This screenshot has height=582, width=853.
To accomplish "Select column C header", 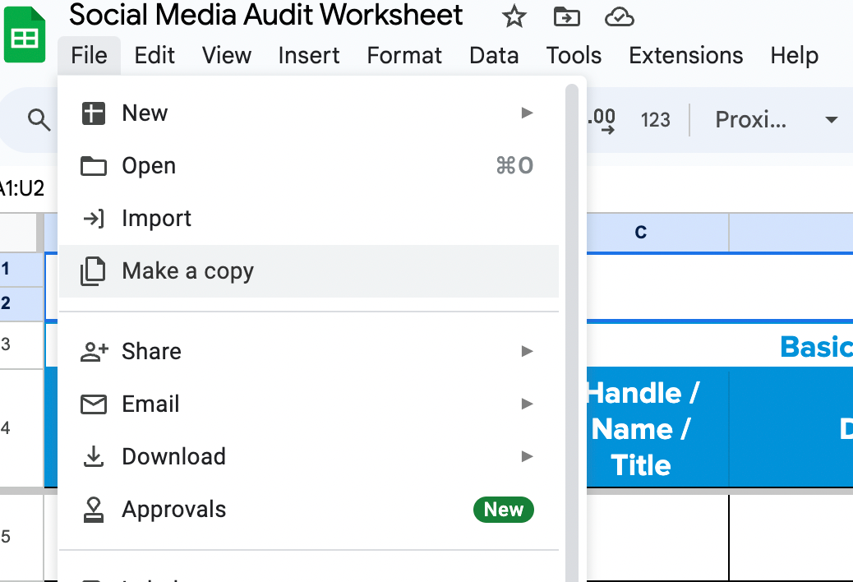I will point(641,233).
